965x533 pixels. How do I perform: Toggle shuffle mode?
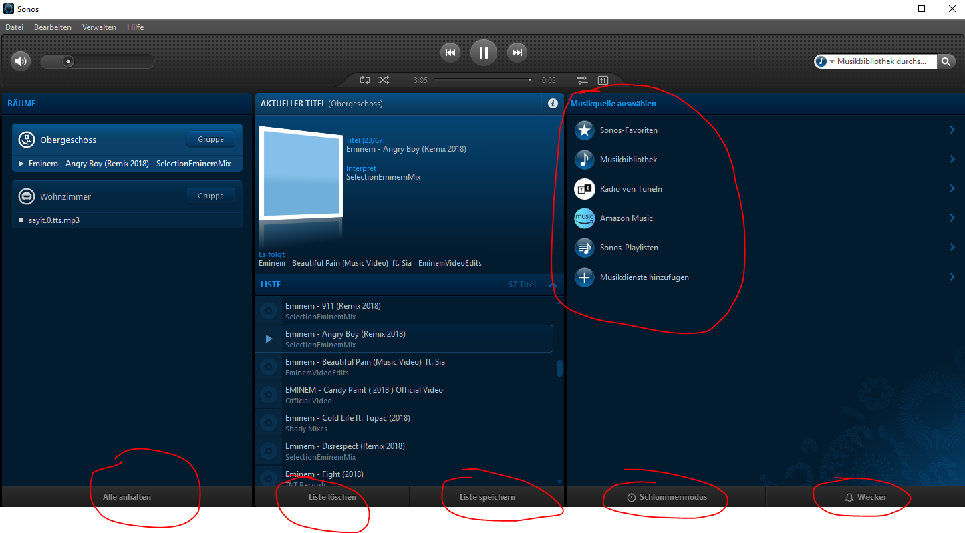coord(384,80)
